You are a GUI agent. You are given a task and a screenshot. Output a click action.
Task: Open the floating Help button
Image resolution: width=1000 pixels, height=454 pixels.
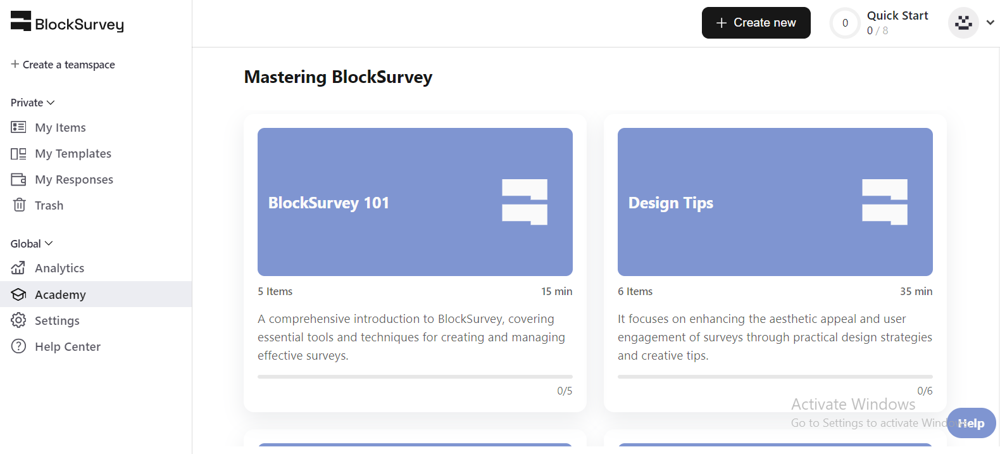[x=972, y=423]
